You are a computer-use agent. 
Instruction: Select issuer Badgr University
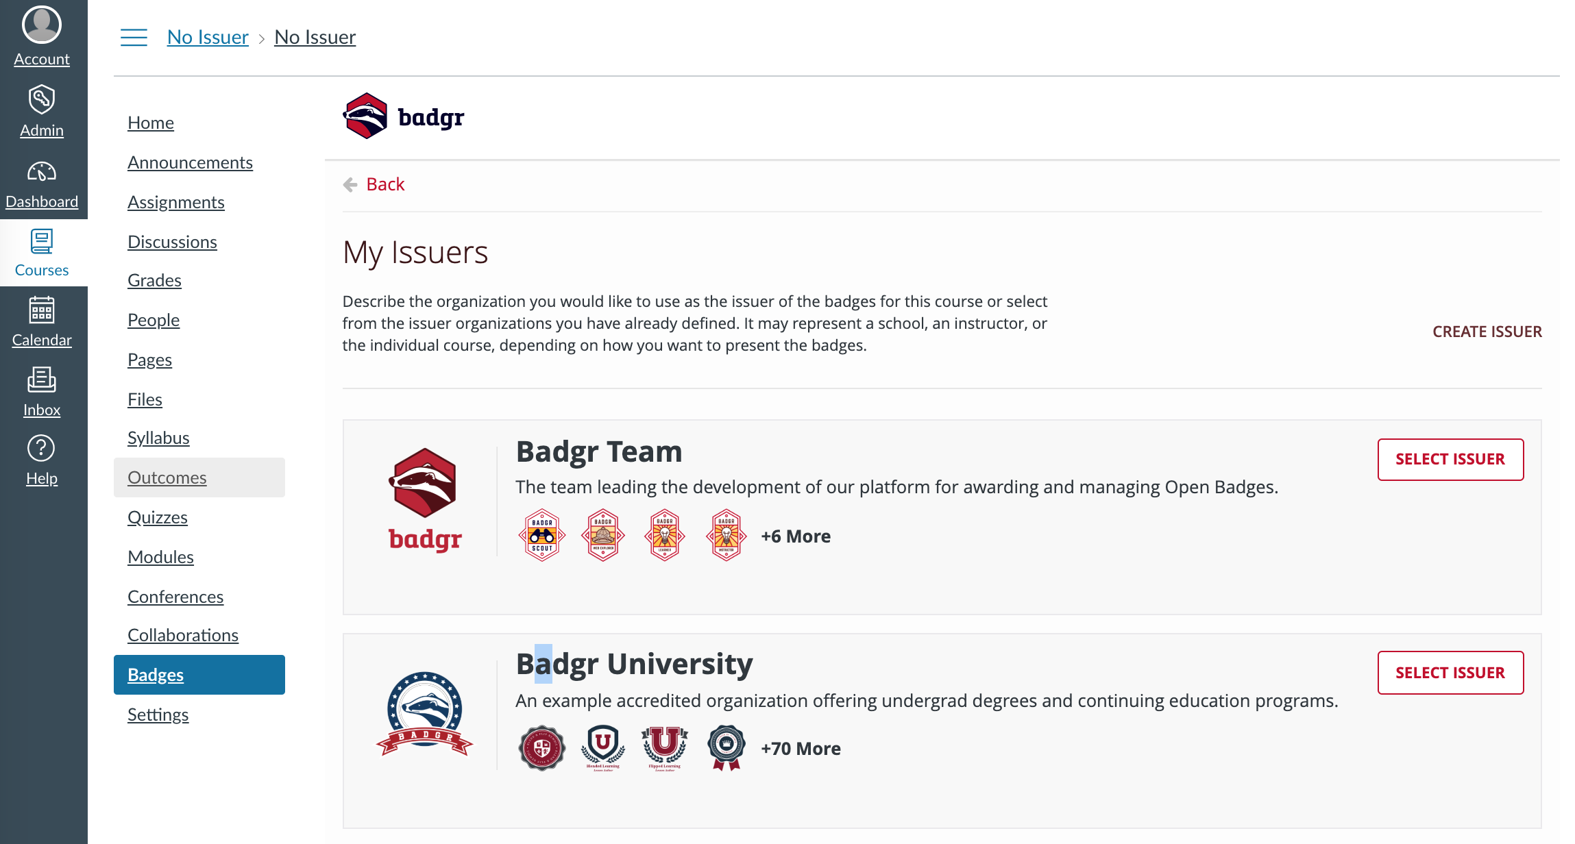[x=1450, y=673]
